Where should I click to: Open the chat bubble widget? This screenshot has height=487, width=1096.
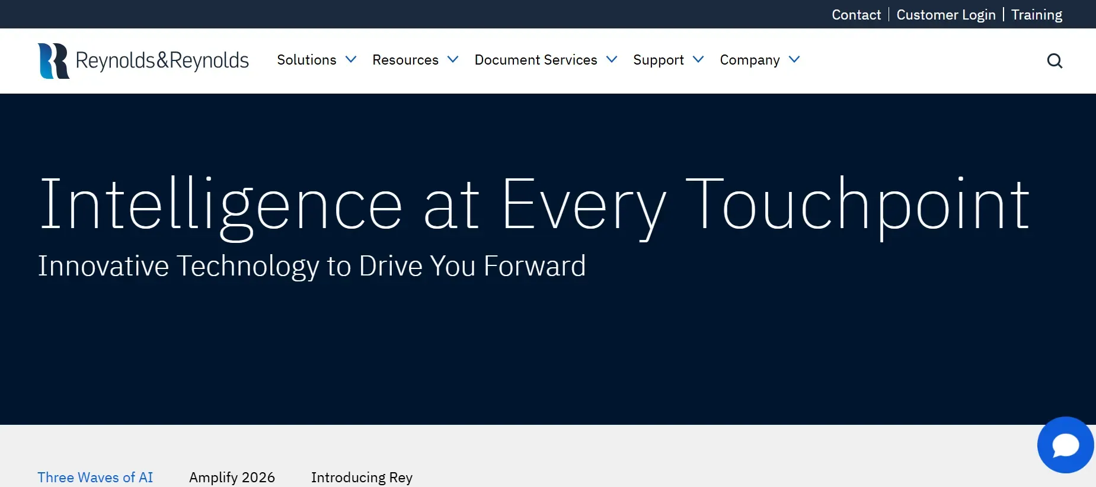[1065, 445]
